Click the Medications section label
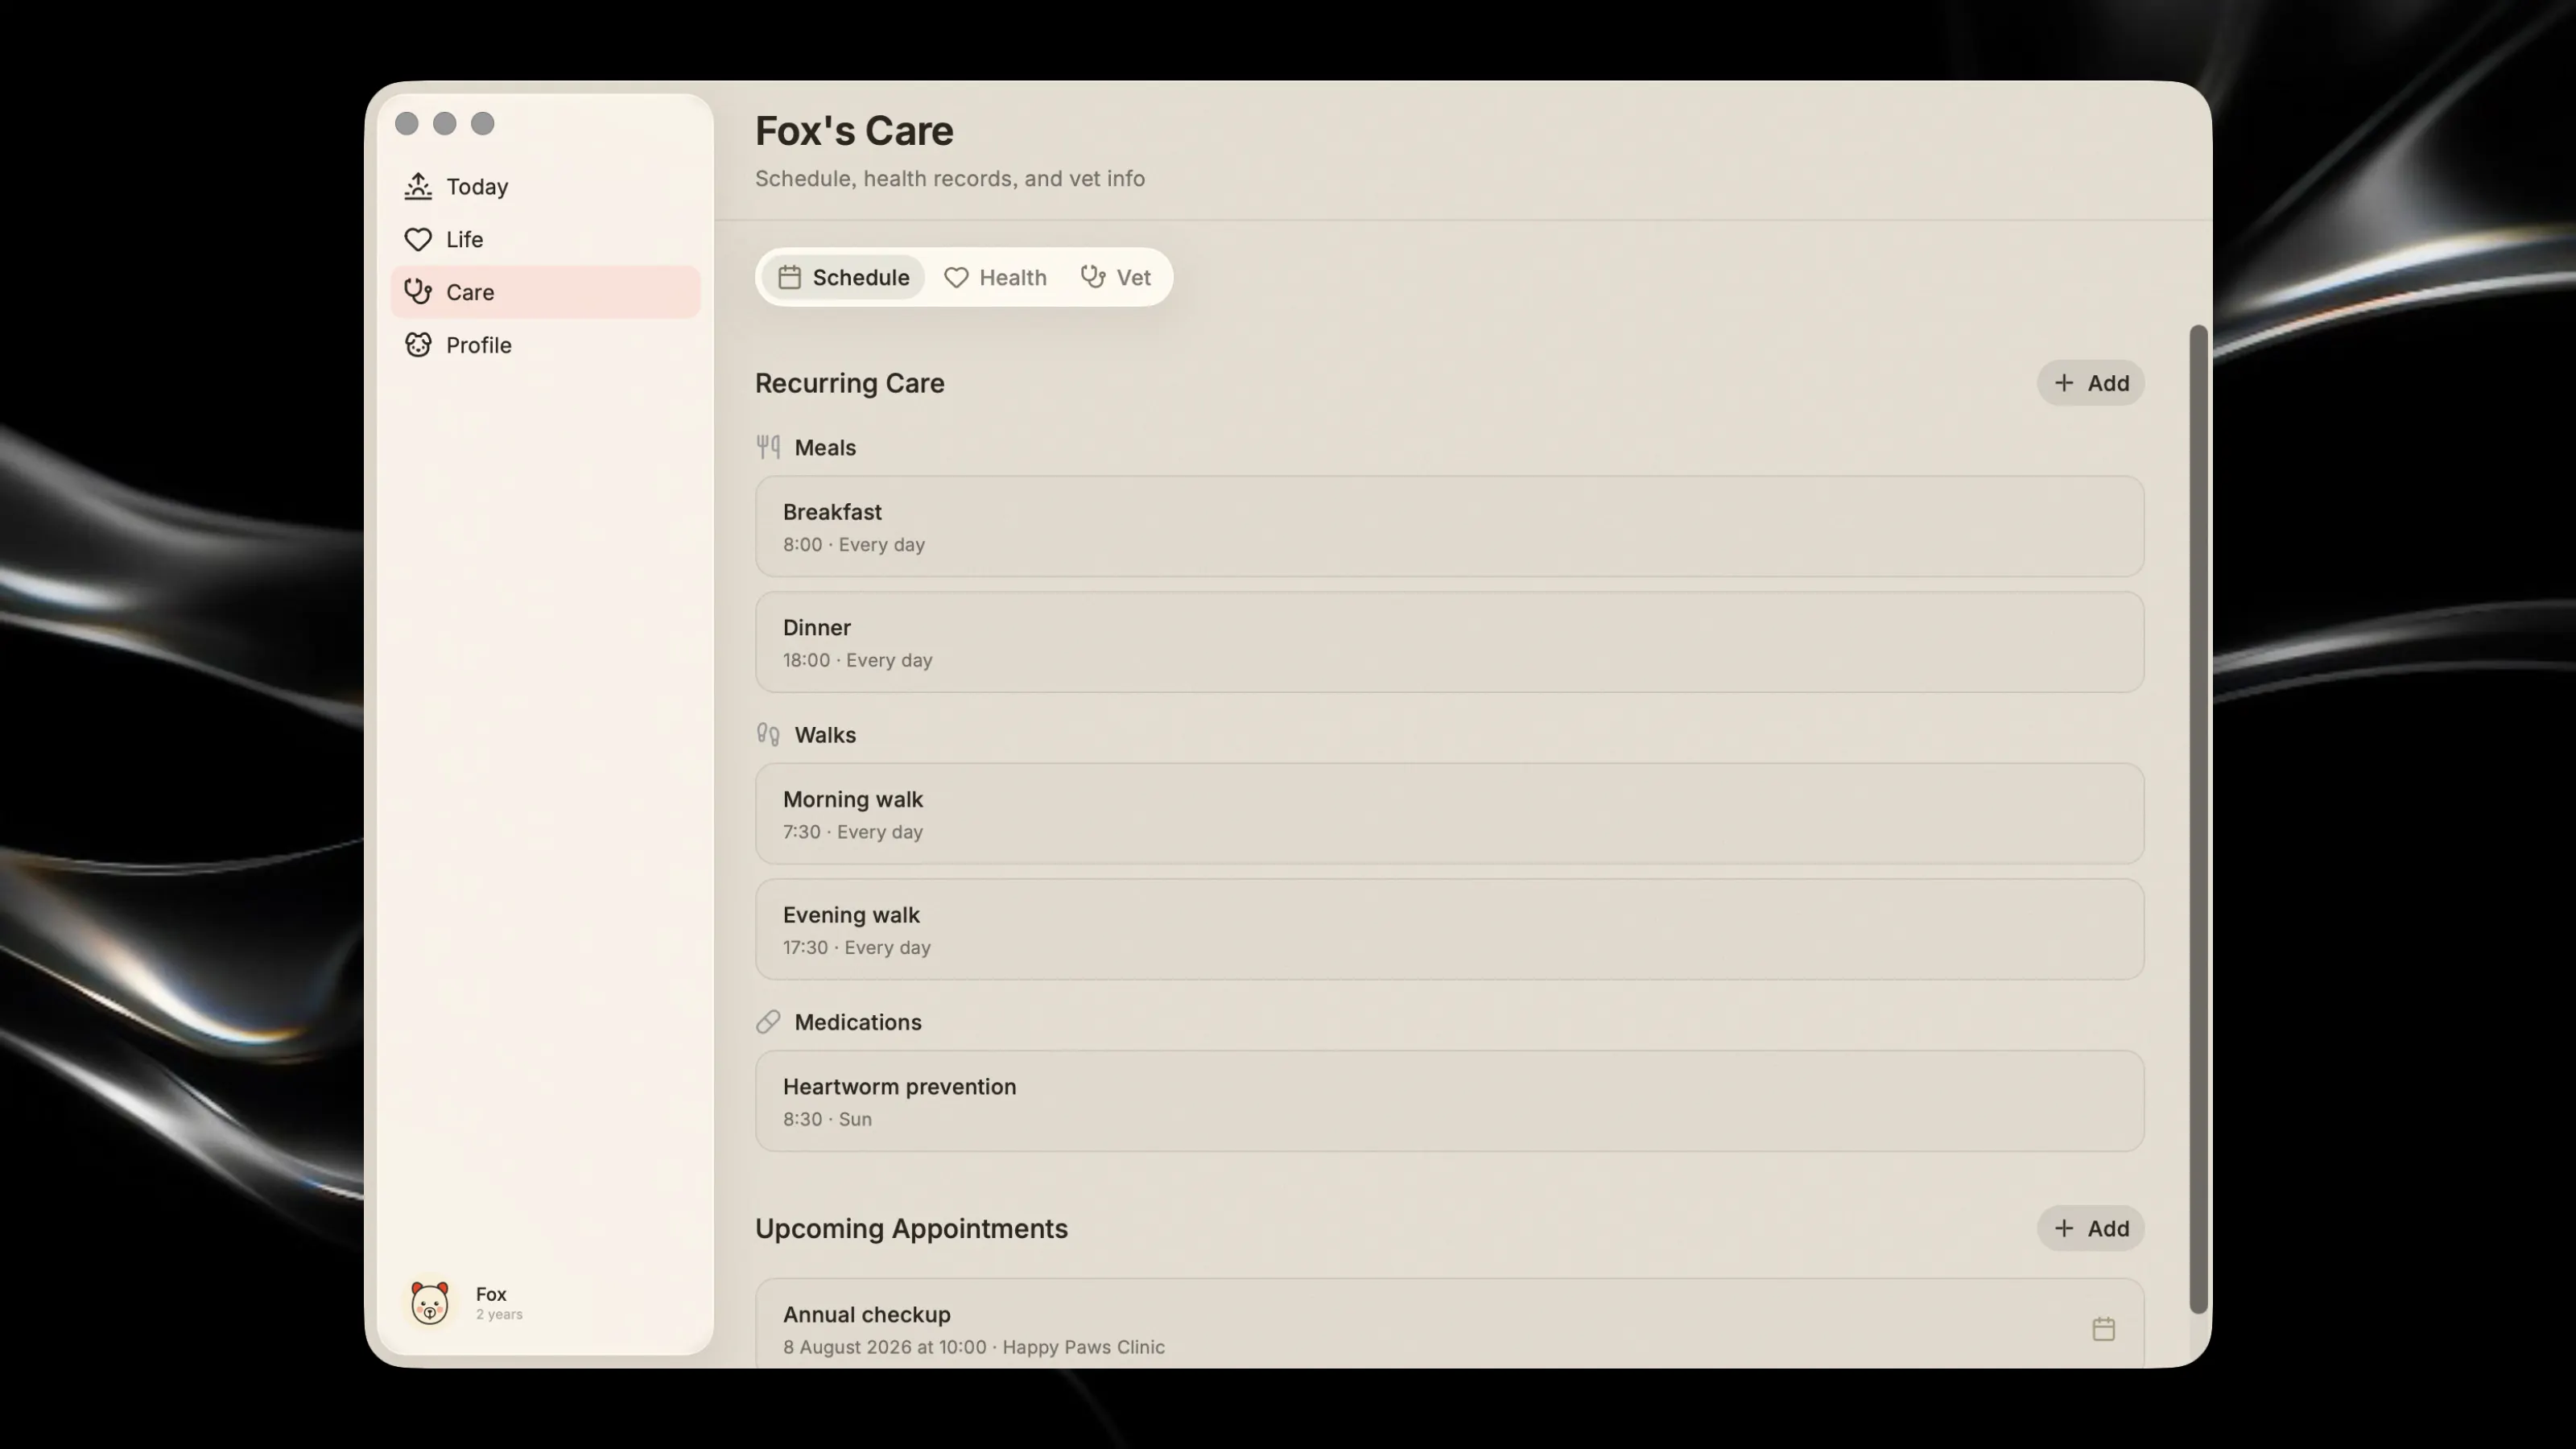This screenshot has height=1449, width=2576. point(858,1022)
